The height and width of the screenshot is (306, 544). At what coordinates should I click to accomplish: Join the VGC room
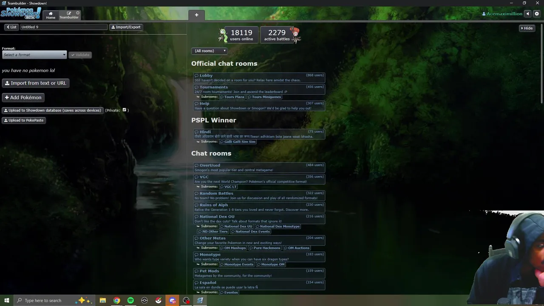(259, 179)
